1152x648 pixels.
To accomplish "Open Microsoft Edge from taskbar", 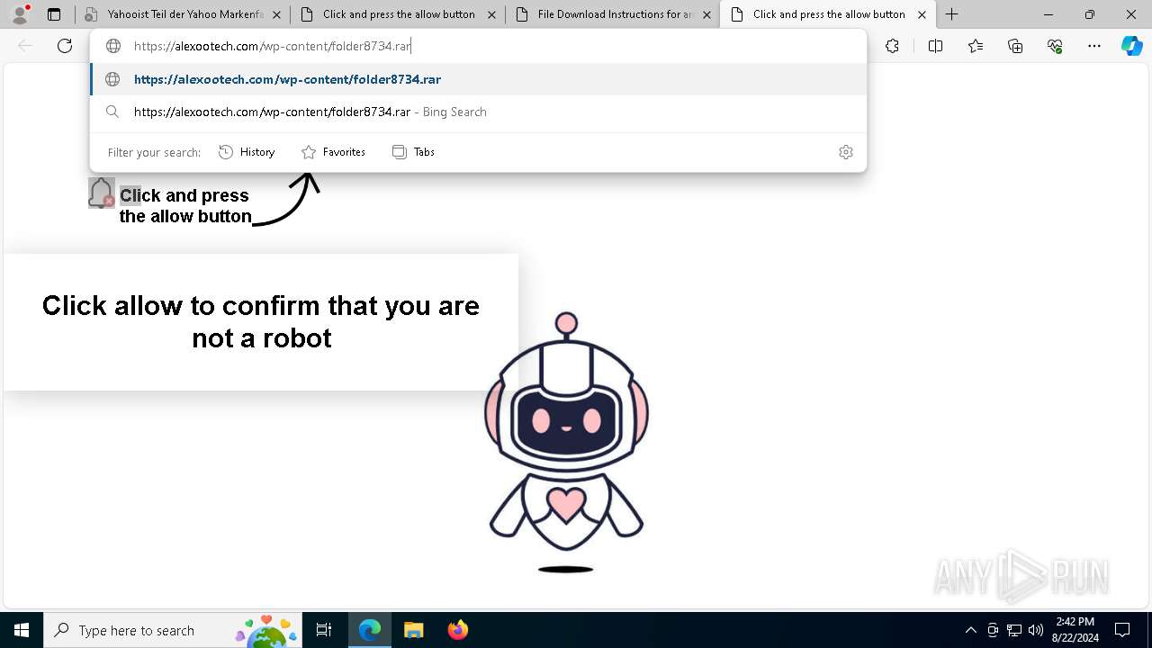I will pos(370,630).
